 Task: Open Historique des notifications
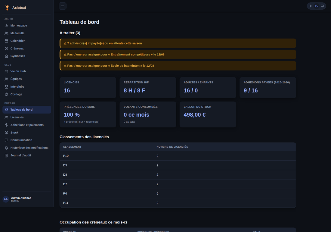coord(27,148)
